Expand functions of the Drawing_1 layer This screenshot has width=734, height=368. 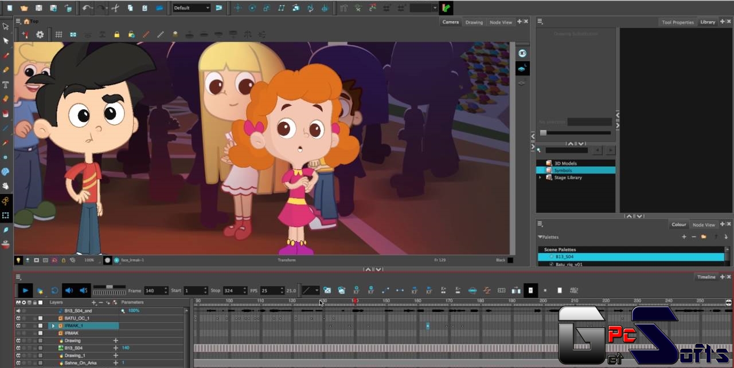coord(115,355)
